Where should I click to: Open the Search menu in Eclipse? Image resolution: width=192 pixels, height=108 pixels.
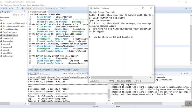(16, 5)
